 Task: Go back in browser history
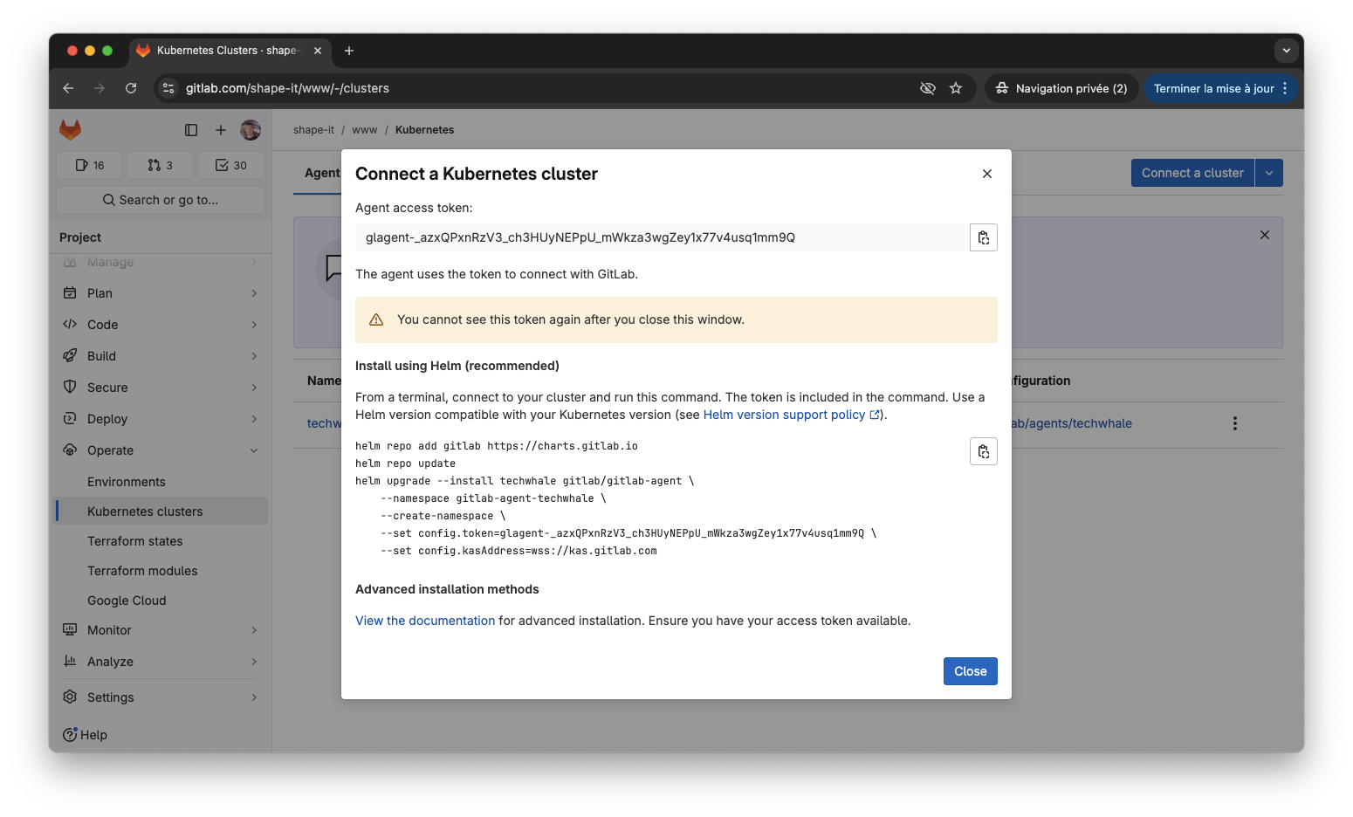(68, 88)
